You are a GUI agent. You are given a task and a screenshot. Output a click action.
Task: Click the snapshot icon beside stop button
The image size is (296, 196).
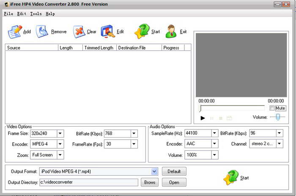(229, 118)
